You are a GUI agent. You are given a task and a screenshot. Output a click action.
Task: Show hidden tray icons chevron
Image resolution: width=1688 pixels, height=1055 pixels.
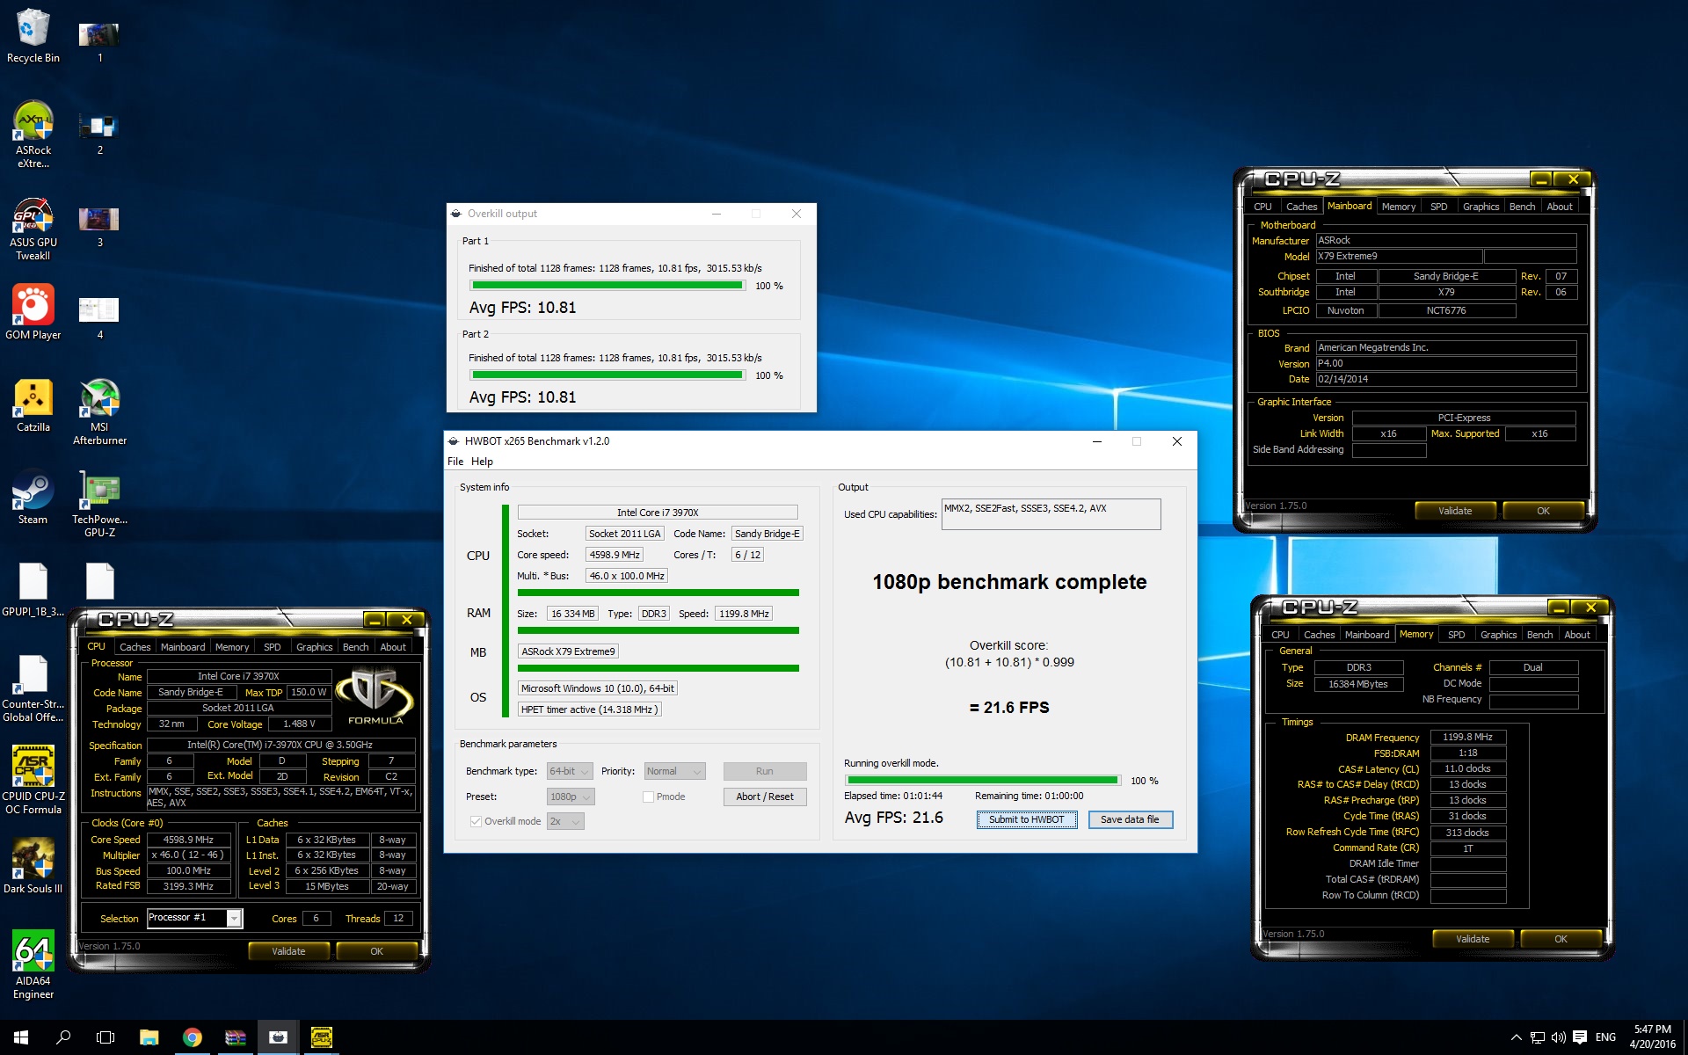1516,1037
